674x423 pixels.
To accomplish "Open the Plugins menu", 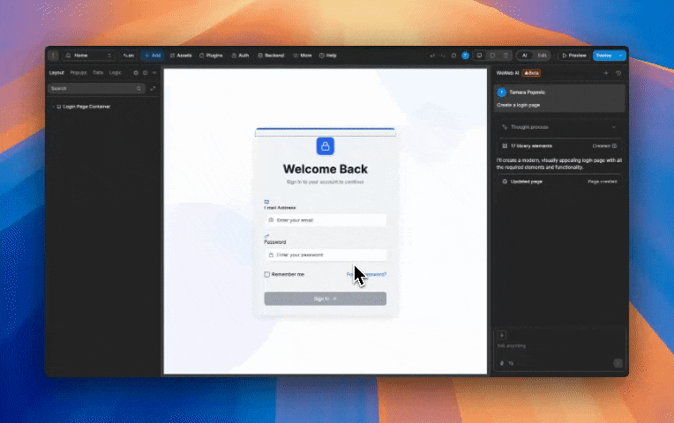I will pos(211,56).
